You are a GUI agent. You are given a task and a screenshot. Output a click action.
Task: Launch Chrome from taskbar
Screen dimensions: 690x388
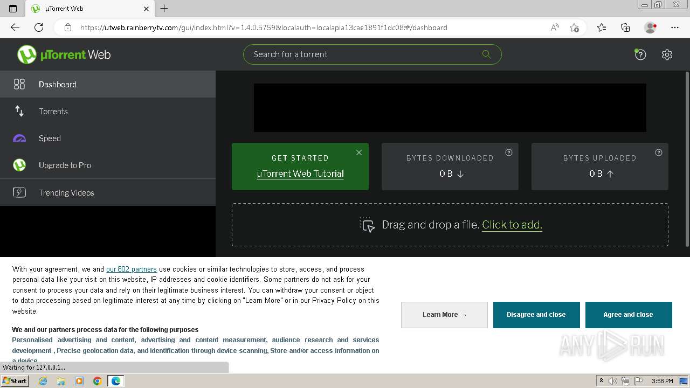[x=98, y=381]
